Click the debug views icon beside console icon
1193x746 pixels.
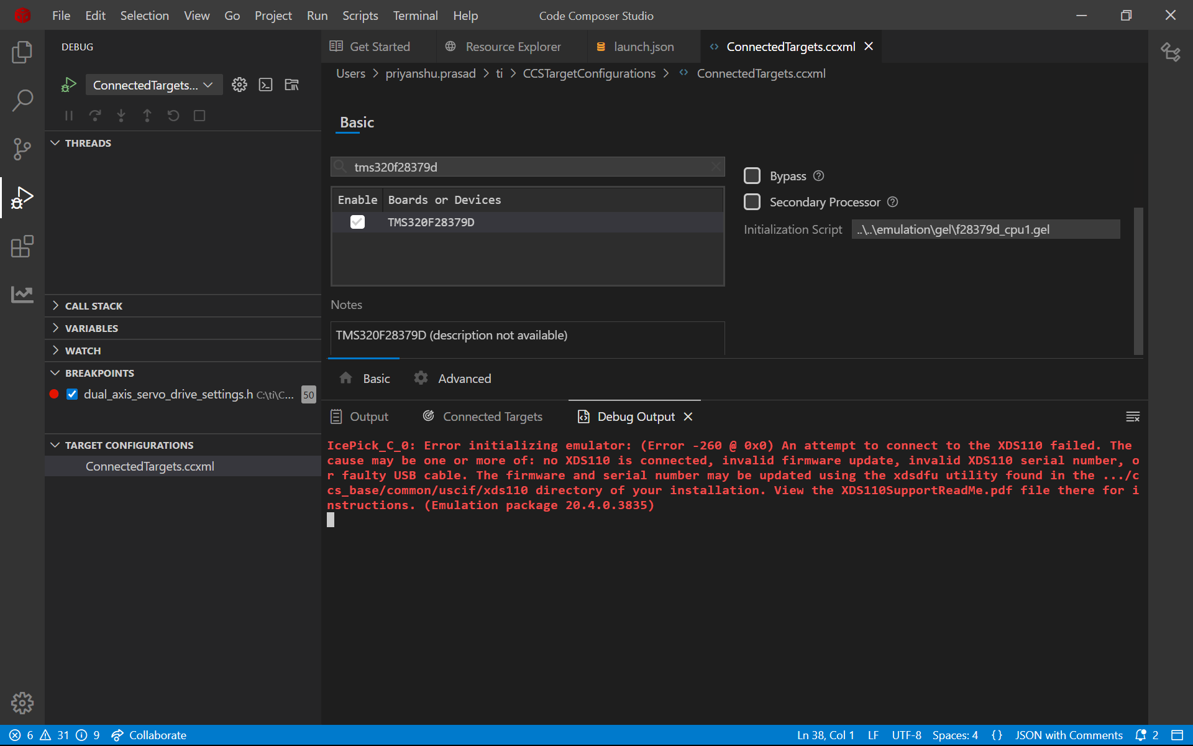[292, 85]
